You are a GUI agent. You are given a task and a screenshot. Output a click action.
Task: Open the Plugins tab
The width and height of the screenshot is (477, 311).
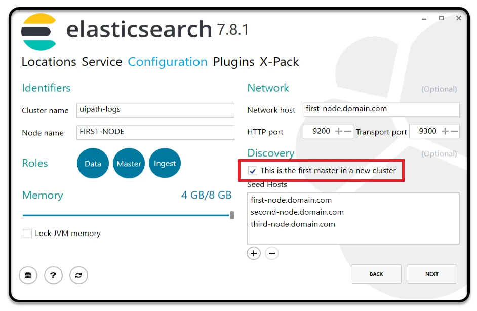233,62
